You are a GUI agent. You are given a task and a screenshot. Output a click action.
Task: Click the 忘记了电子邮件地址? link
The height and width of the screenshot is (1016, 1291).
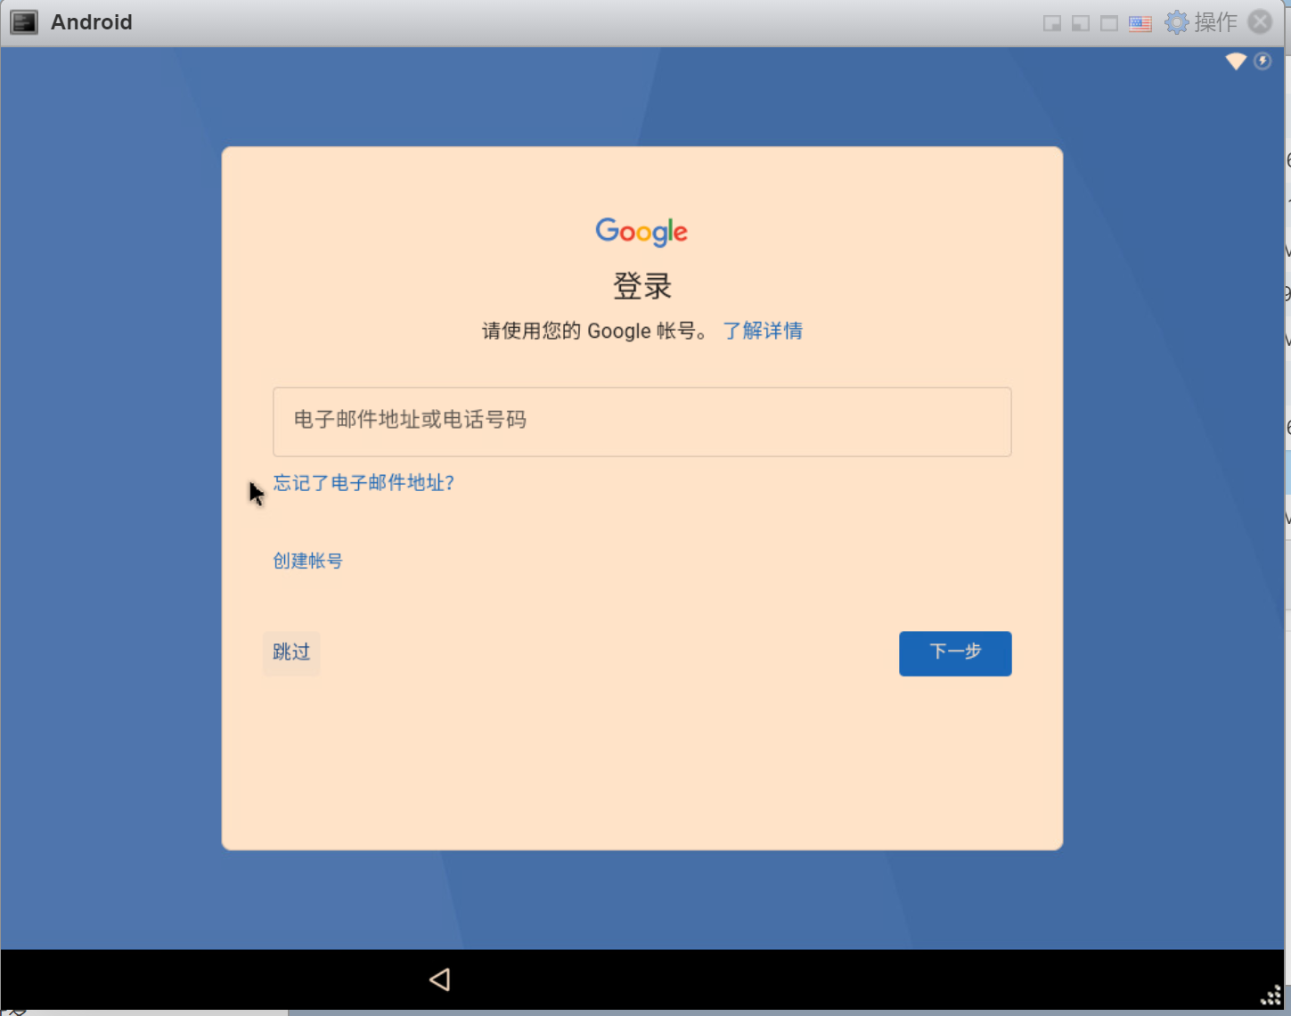(364, 483)
